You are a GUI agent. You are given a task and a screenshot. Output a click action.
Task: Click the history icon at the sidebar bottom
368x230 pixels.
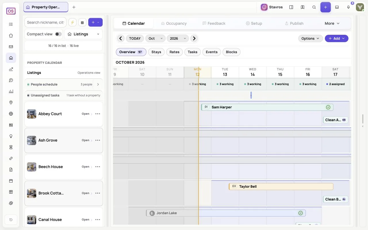[x=11, y=220]
